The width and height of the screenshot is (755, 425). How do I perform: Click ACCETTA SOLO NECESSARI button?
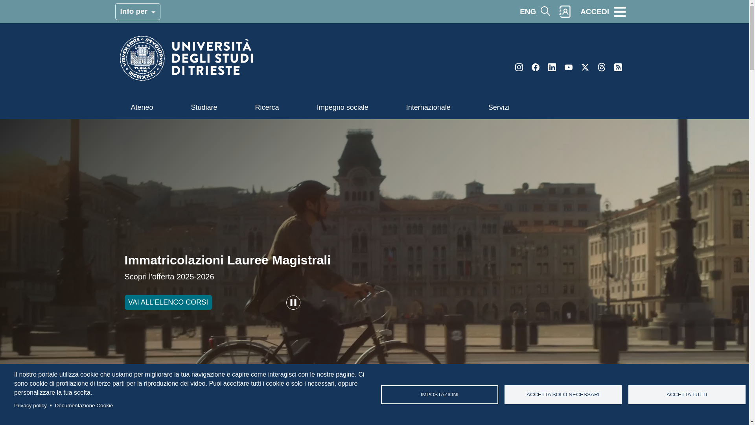point(563,395)
